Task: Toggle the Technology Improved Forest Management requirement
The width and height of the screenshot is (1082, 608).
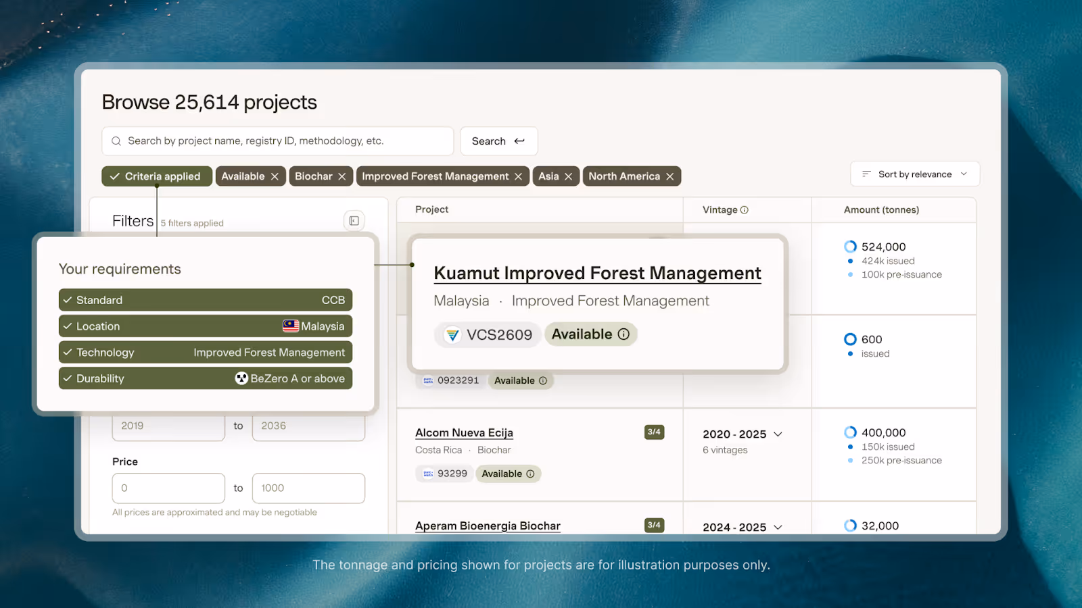Action: (x=206, y=353)
